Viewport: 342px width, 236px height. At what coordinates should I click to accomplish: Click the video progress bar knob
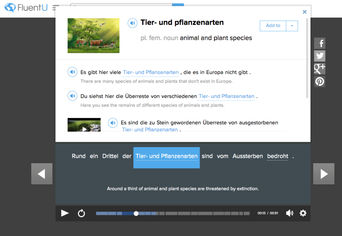(x=136, y=213)
